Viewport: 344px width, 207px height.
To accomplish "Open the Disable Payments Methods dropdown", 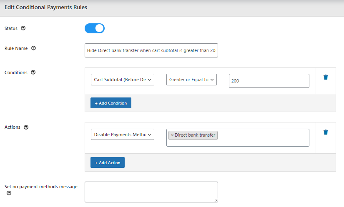I will click(x=123, y=135).
